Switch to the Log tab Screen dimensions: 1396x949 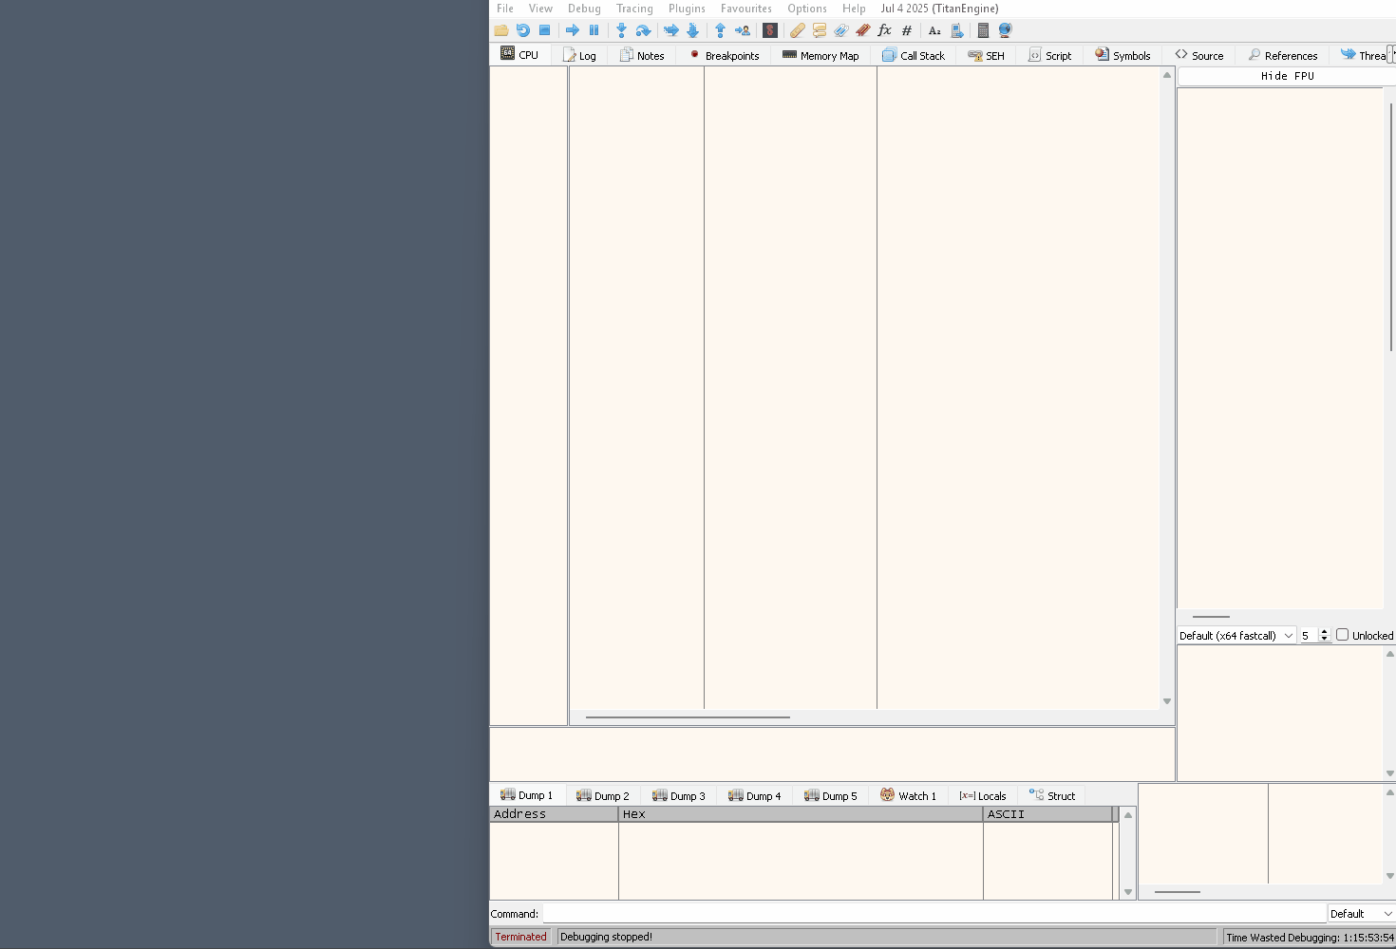pos(579,56)
